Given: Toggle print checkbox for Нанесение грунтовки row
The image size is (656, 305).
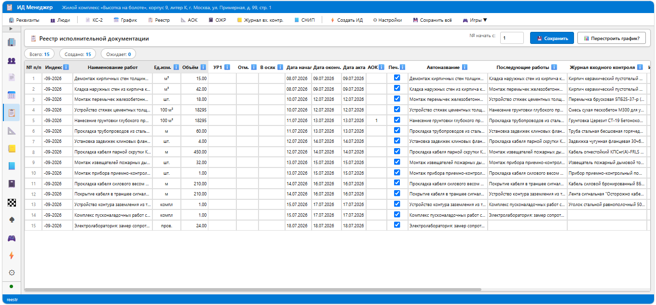Looking at the screenshot, I should pos(397,120).
